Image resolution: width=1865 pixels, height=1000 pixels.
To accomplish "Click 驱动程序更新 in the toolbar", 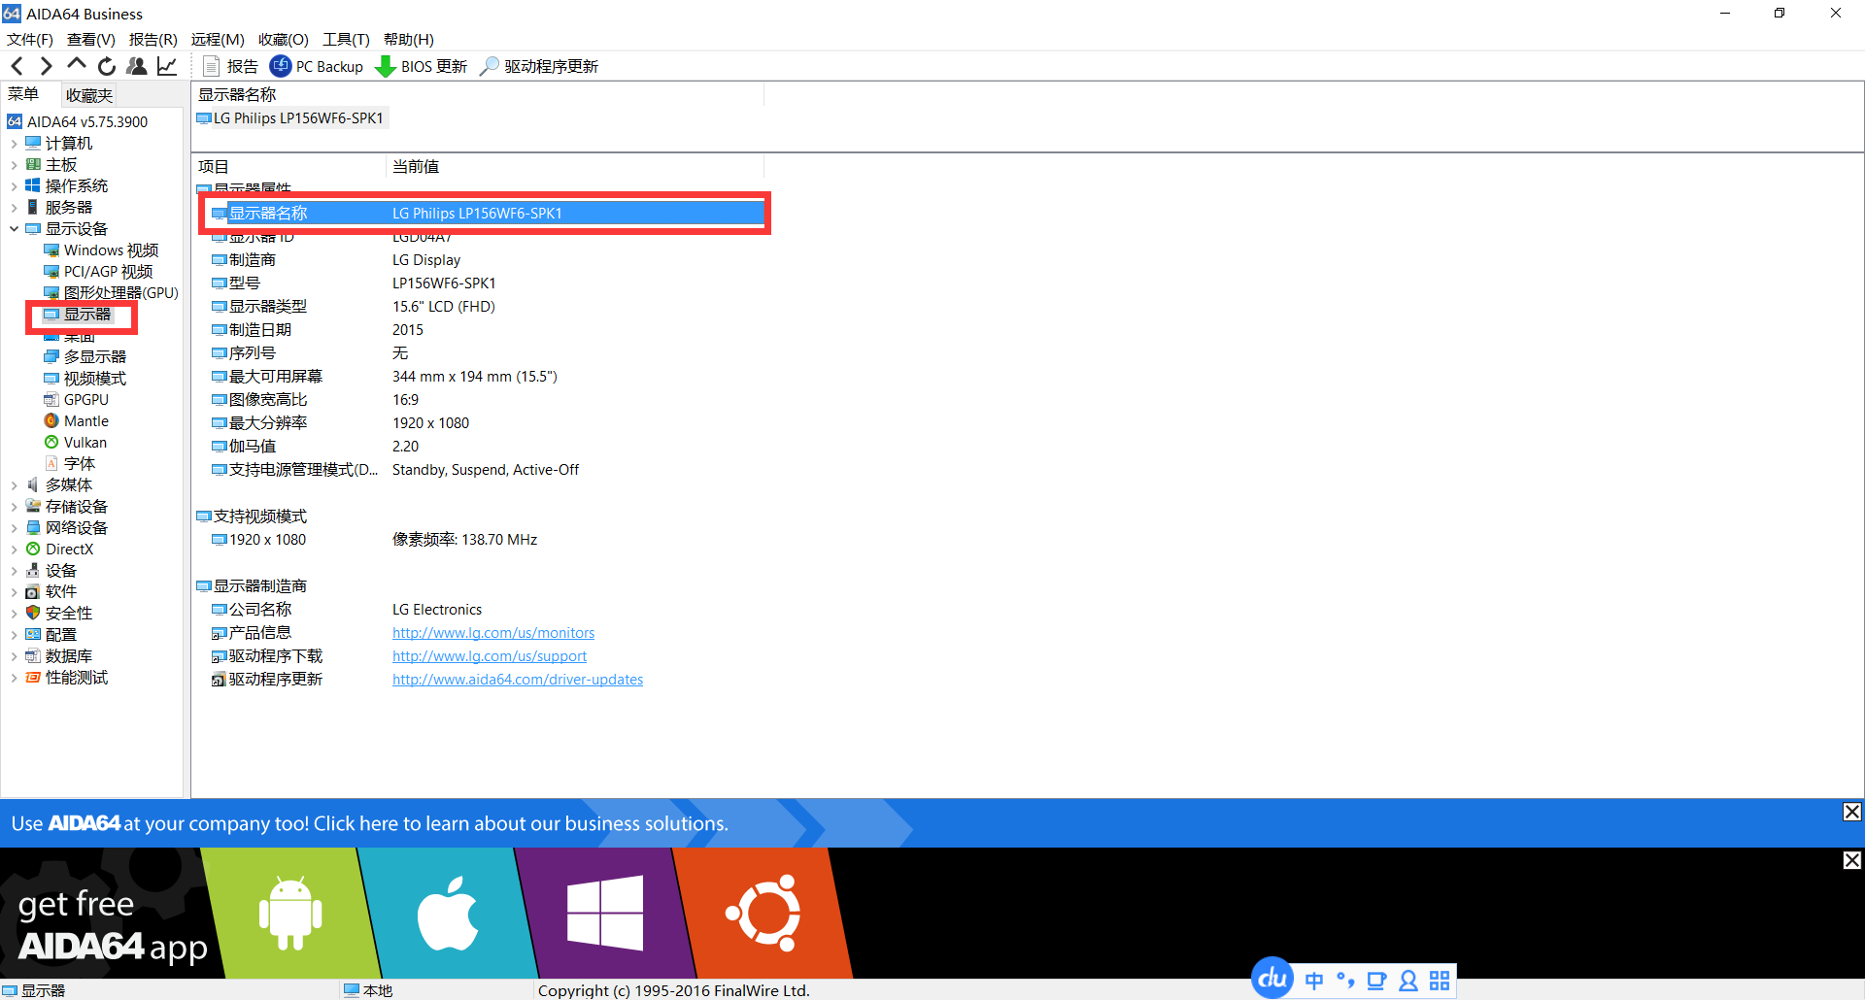I will coord(539,66).
